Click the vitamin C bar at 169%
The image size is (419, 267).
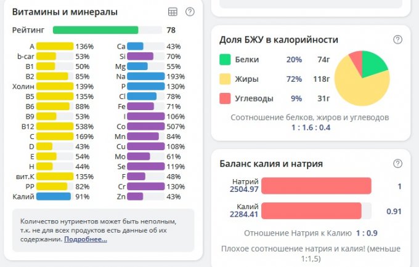54,136
